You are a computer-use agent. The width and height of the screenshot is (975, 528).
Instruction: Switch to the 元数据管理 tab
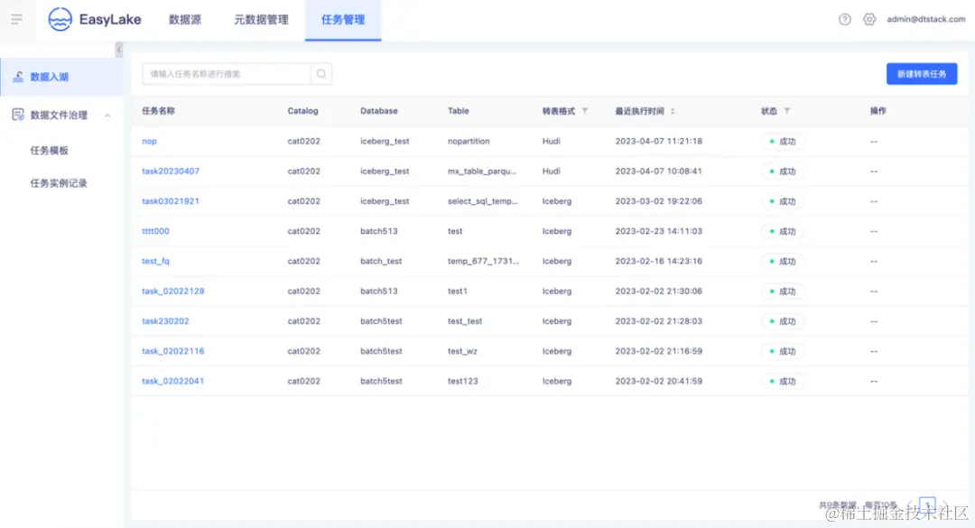(260, 18)
